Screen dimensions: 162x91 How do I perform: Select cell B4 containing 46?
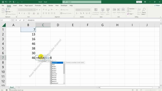tap(28, 44)
